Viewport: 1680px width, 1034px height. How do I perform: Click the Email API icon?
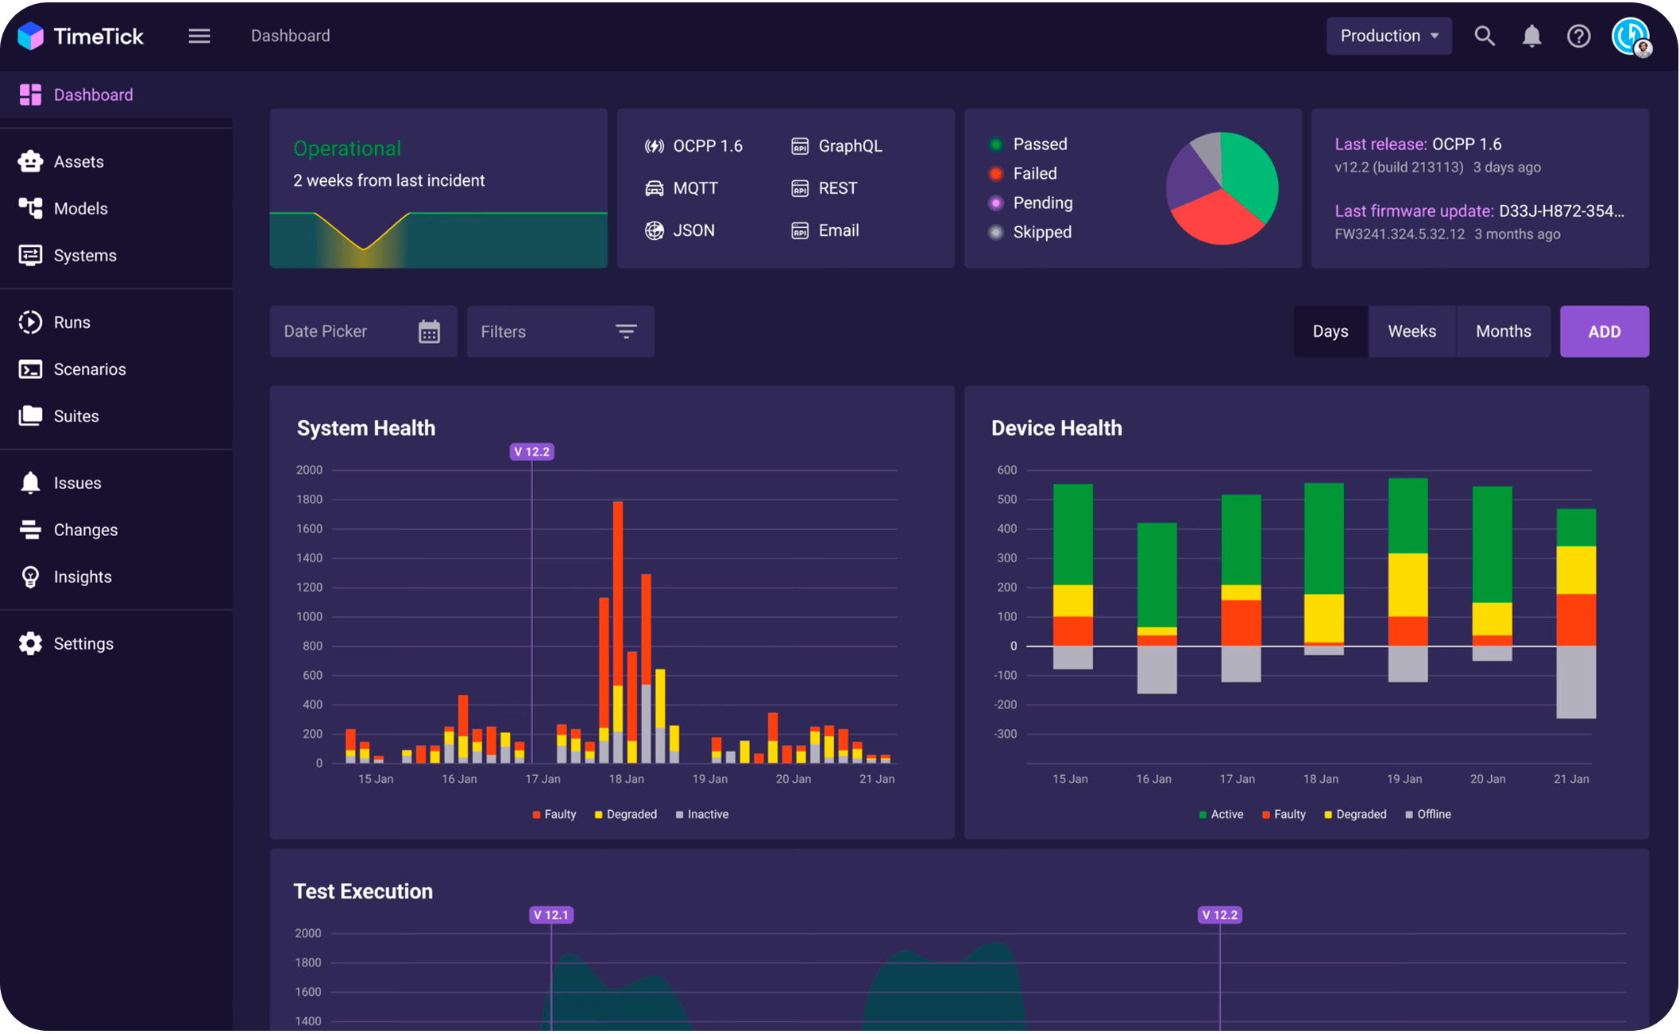[x=800, y=230]
